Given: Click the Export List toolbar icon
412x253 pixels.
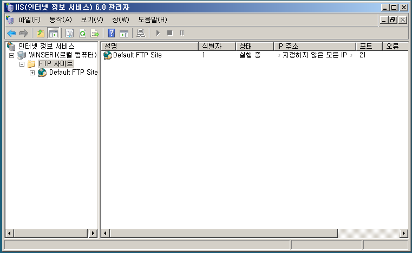Looking at the screenshot, I should coord(95,34).
